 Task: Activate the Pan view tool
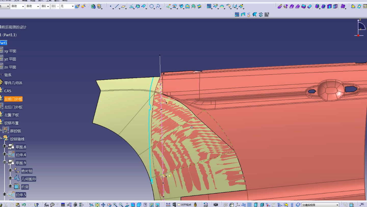pos(103,204)
